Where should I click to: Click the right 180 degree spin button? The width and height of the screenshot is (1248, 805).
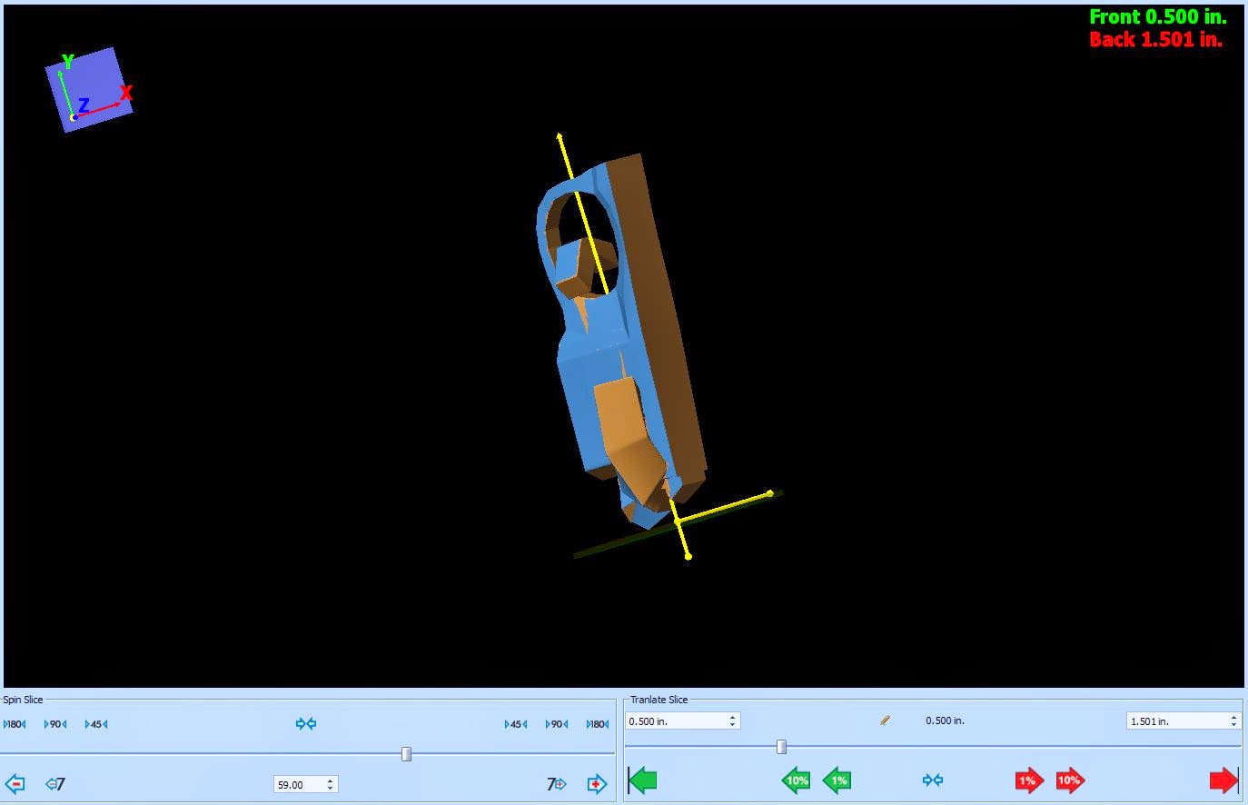pos(598,724)
